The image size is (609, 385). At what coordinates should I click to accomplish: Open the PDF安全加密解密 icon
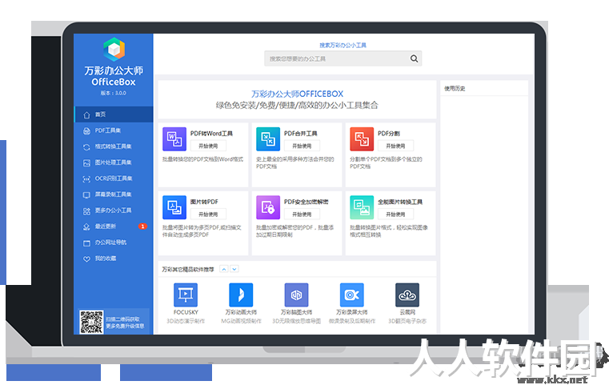268,207
